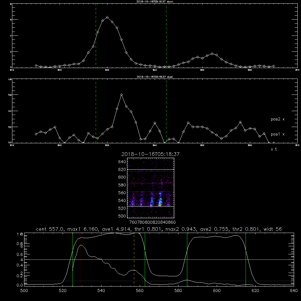Click the left green dashed line in dusk plot

(96, 111)
